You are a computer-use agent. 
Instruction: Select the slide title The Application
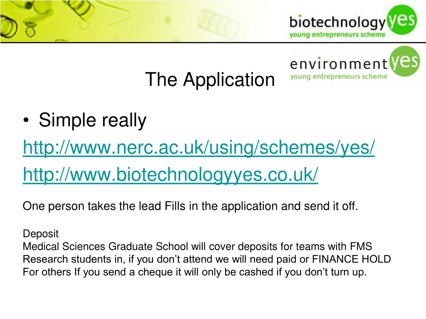pos(210,79)
